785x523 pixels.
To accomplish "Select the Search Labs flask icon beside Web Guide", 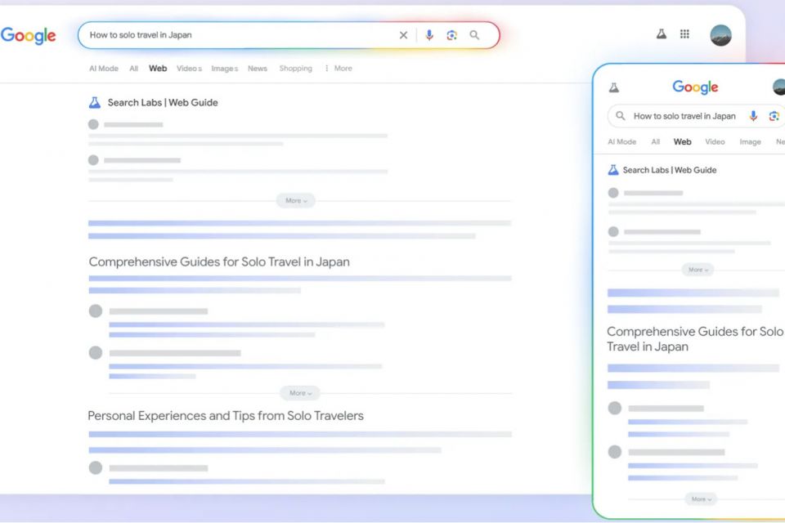I will 95,102.
